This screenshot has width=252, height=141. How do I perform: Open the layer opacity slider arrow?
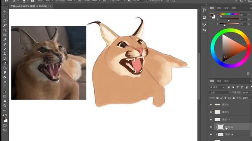point(250,92)
